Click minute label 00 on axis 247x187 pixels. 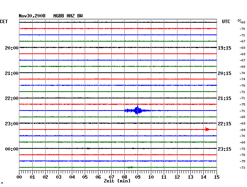(x=19, y=177)
